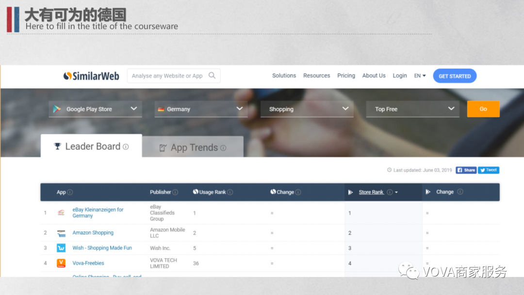Click the Usage Change column info icon
The width and height of the screenshot is (524, 295).
coord(298,192)
